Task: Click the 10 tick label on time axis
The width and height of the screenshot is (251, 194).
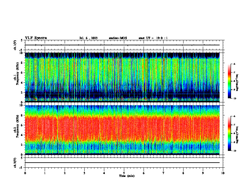Action: point(223,173)
